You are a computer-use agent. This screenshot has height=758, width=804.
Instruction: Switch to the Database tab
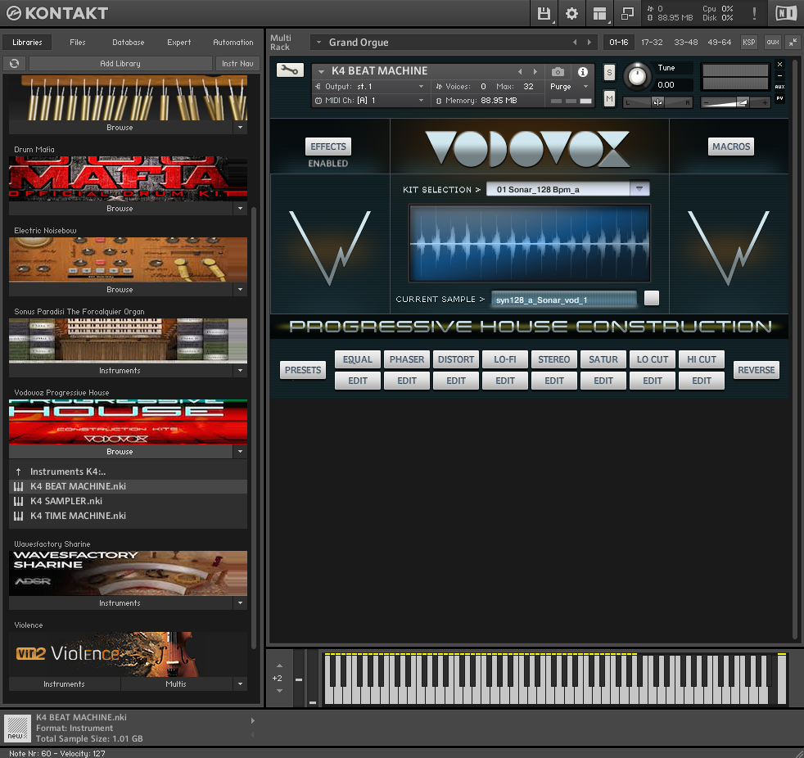tap(129, 43)
